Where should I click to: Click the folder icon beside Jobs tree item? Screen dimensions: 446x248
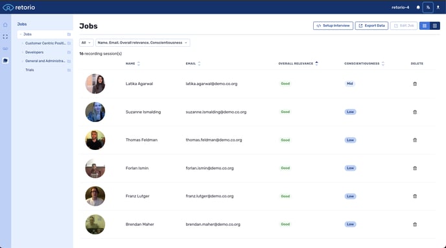[69, 34]
